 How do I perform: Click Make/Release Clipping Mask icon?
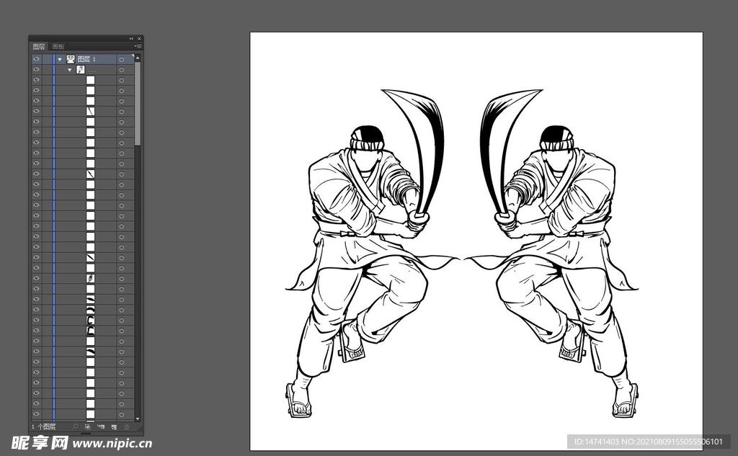coord(87,426)
